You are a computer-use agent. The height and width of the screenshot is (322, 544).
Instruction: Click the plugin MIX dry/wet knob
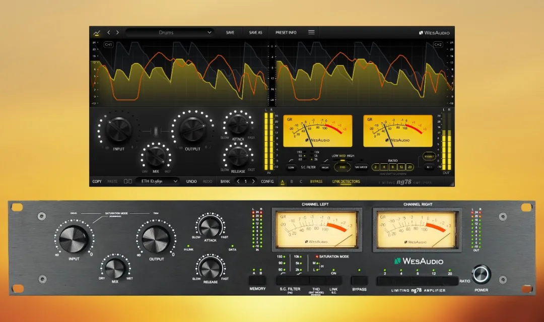[x=156, y=156]
